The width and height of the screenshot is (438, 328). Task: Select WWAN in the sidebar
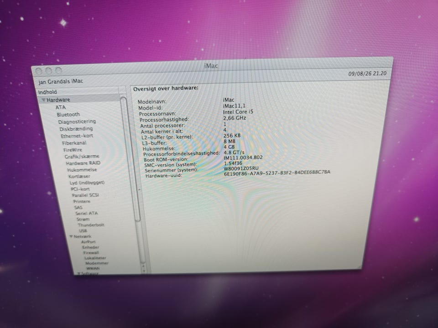click(x=93, y=269)
